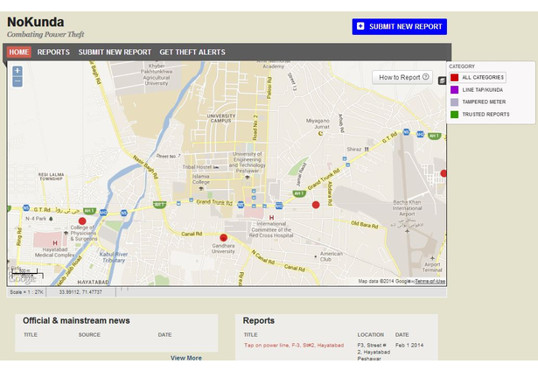Screen dimensions: 538x371
Task: Click the purple Line Tap/Kunda swatch
Action: 454,90
